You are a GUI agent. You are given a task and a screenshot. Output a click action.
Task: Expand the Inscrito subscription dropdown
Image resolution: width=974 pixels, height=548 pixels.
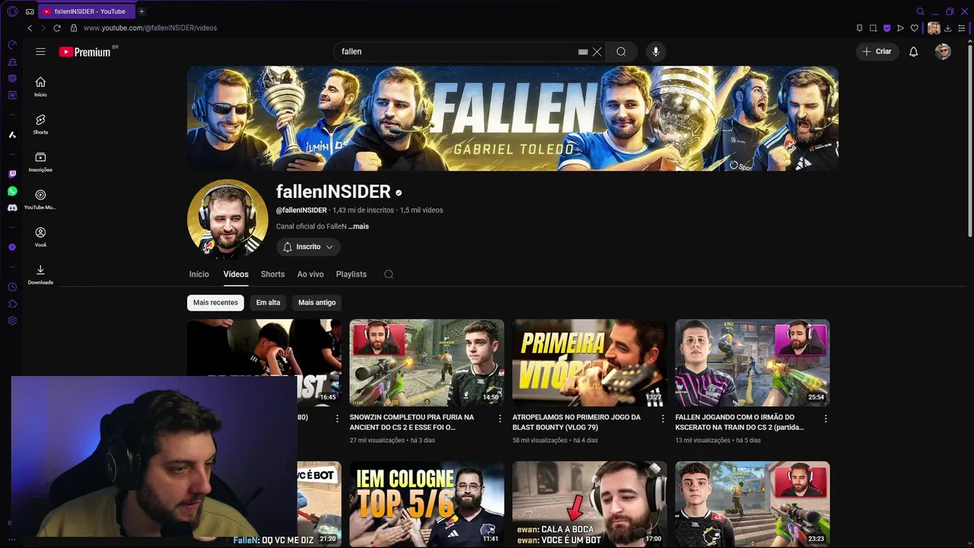point(308,247)
